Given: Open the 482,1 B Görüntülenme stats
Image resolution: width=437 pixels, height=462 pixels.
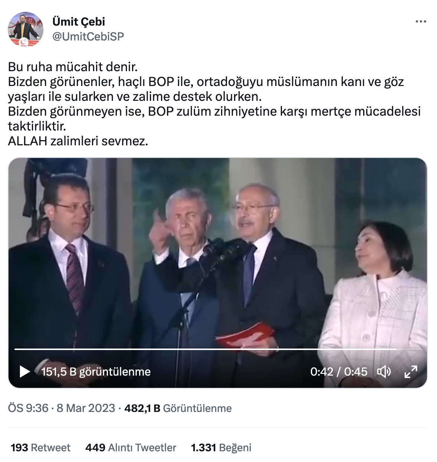Looking at the screenshot, I should 178,408.
